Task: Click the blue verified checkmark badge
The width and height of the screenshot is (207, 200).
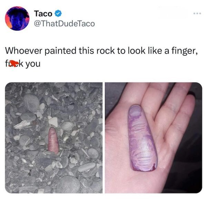Action: [x=58, y=13]
